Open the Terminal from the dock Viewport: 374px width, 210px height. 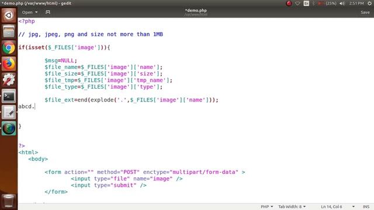[9, 96]
